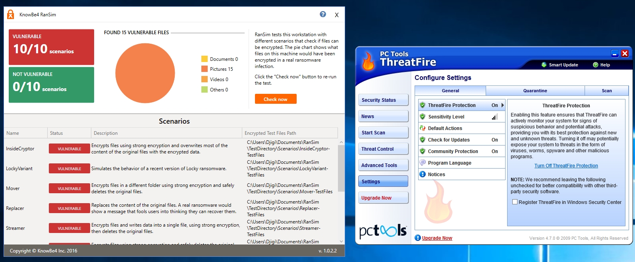Image resolution: width=635 pixels, height=262 pixels.
Task: Select the InsideCryptor scenario name
Action: (x=20, y=149)
